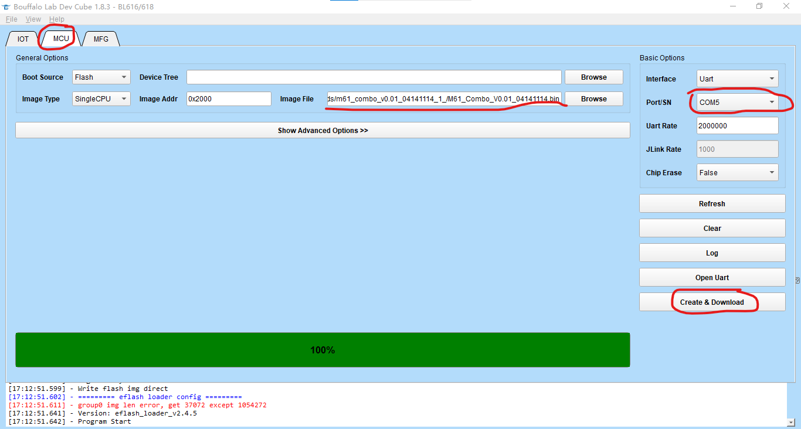Open the File menu
The image size is (801, 429).
pos(11,19)
